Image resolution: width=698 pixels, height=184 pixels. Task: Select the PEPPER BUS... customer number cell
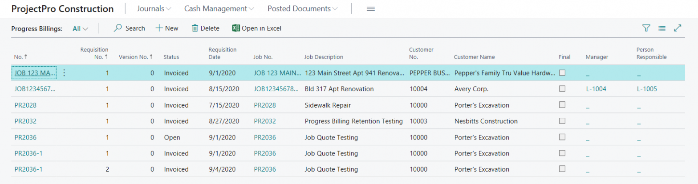[429, 73]
